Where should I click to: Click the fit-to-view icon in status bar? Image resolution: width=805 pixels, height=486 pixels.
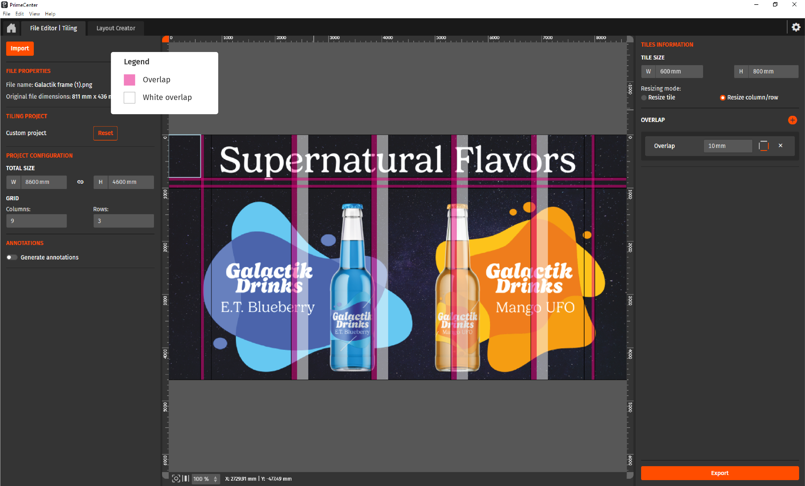176,478
